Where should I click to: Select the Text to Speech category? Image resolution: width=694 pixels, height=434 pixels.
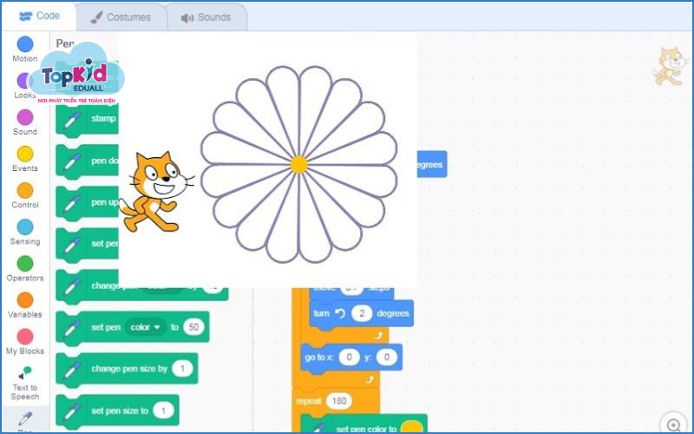(25, 383)
